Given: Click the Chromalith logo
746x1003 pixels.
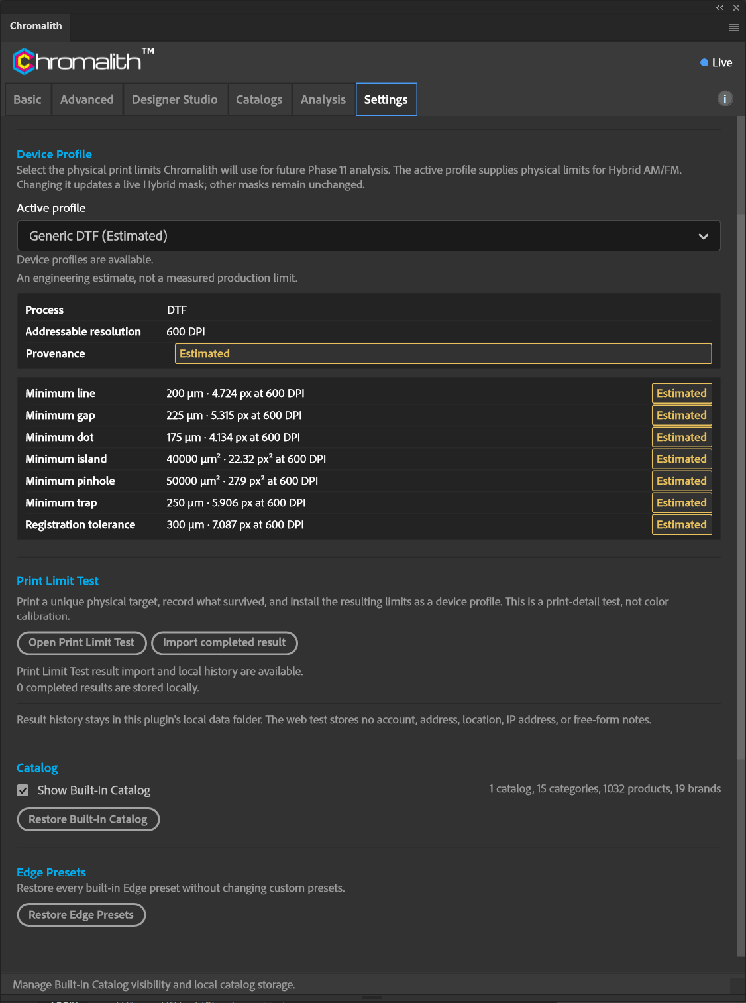Looking at the screenshot, I should (83, 61).
